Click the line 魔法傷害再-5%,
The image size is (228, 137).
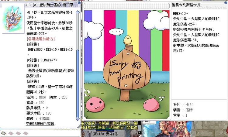(185, 40)
